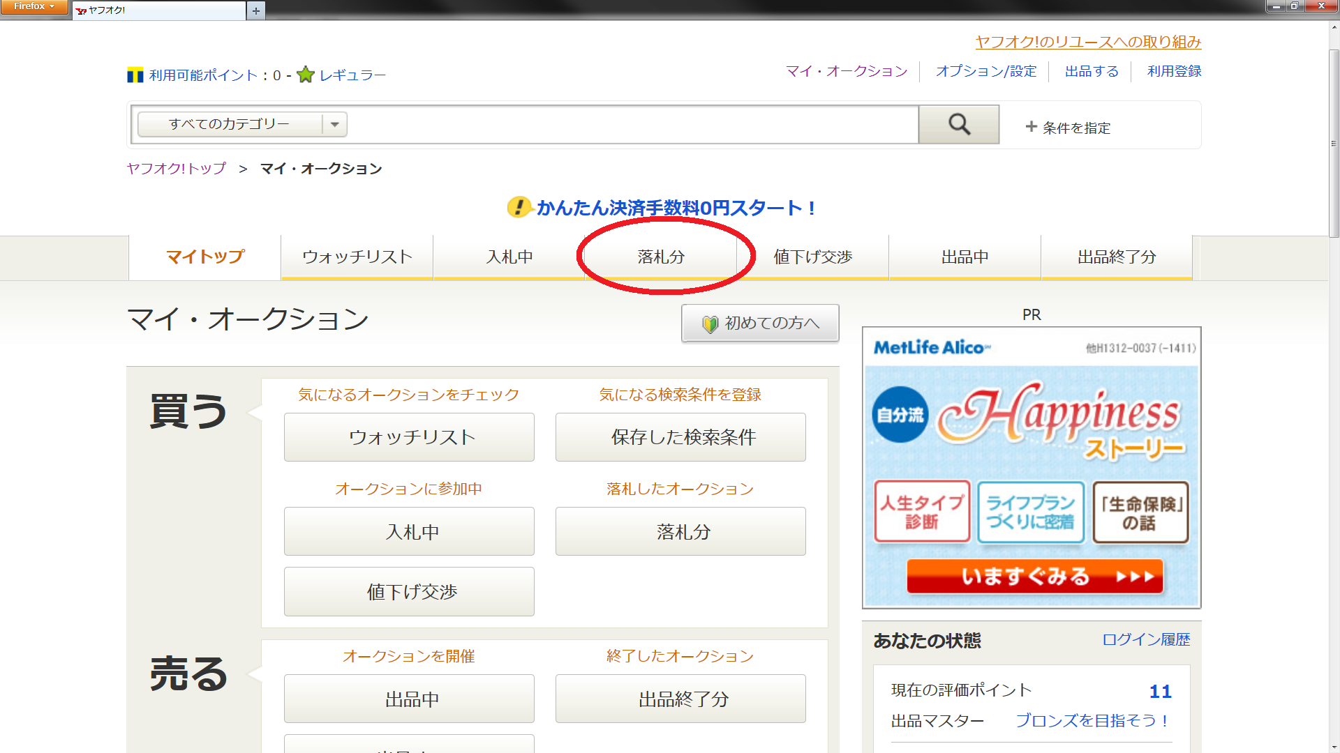Switch to the マイトップ tab

[204, 257]
